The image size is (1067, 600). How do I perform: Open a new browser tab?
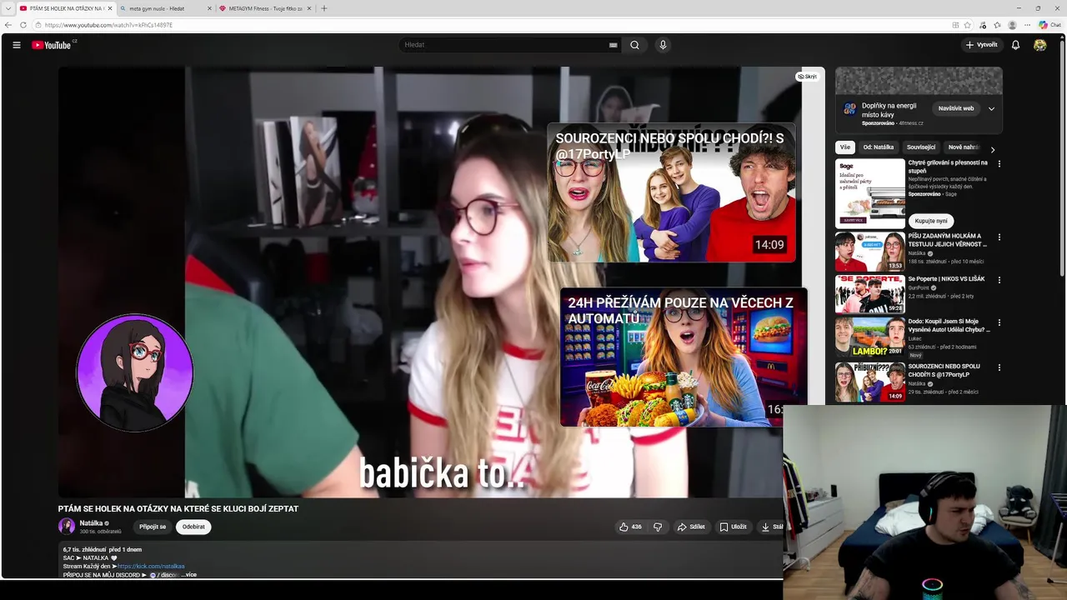[x=324, y=8]
